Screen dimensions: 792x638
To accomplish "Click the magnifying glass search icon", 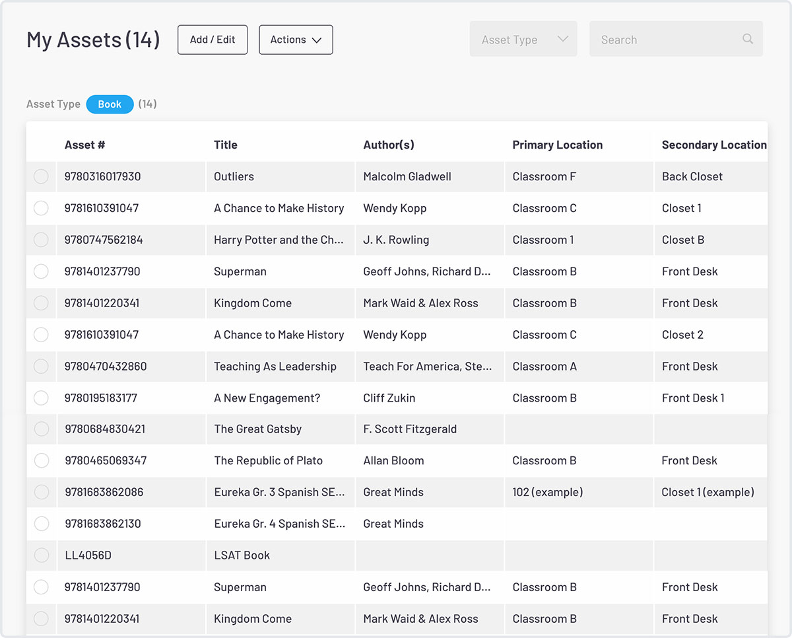I will pyautogui.click(x=747, y=39).
